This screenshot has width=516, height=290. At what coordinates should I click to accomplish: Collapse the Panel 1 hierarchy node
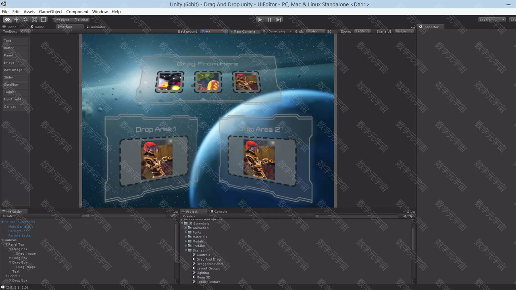tap(6, 276)
